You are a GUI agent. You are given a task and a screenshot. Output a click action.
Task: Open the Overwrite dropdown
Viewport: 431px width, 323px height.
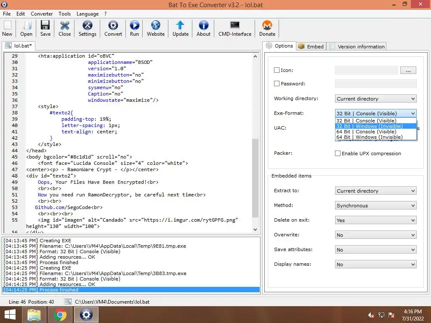click(x=375, y=235)
